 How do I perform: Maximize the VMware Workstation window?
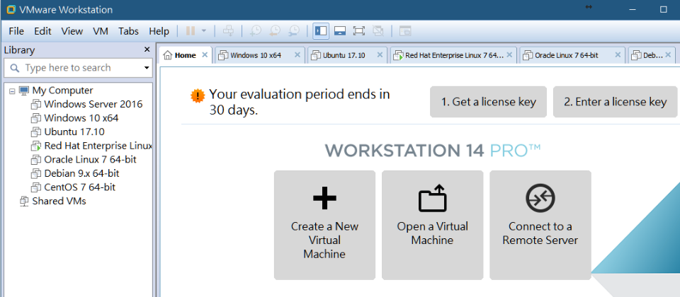[664, 9]
